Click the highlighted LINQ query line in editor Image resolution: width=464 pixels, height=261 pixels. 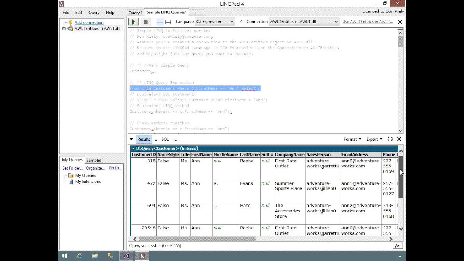195,88
